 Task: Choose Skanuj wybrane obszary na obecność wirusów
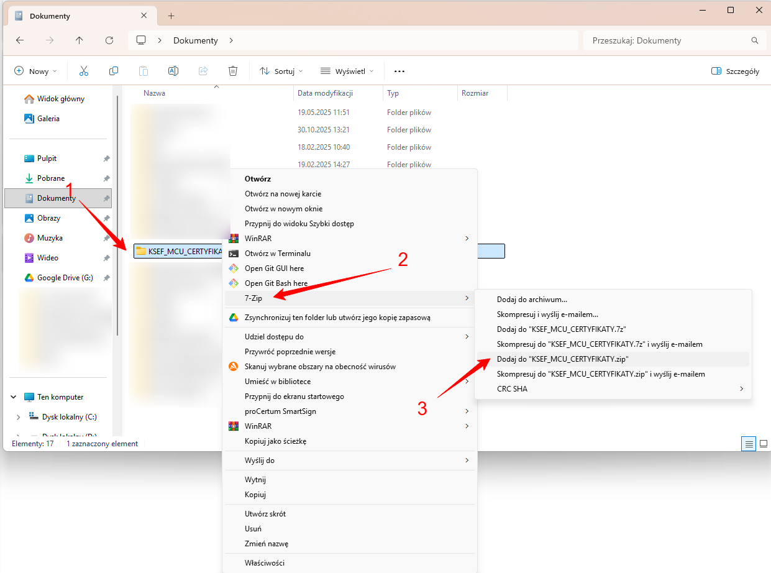[350, 367]
